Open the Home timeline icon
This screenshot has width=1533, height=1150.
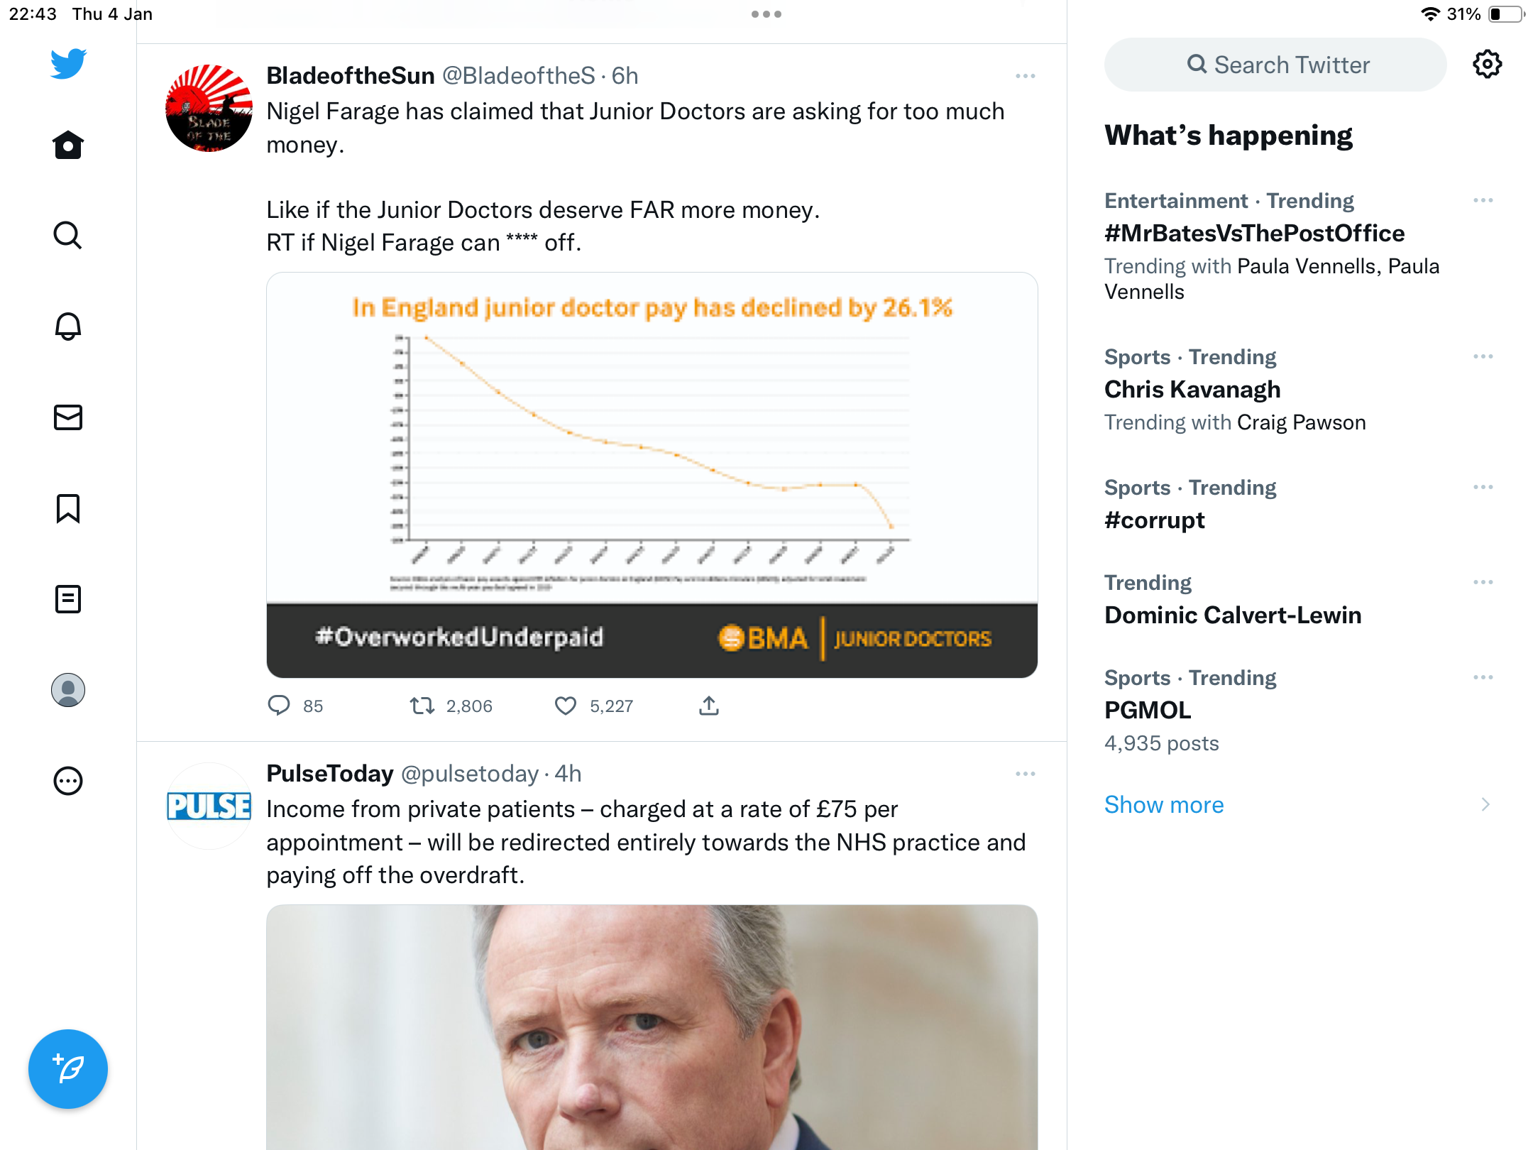[68, 145]
